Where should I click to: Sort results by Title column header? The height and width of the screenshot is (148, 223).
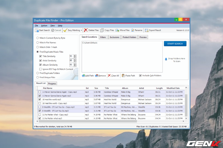[112, 88]
